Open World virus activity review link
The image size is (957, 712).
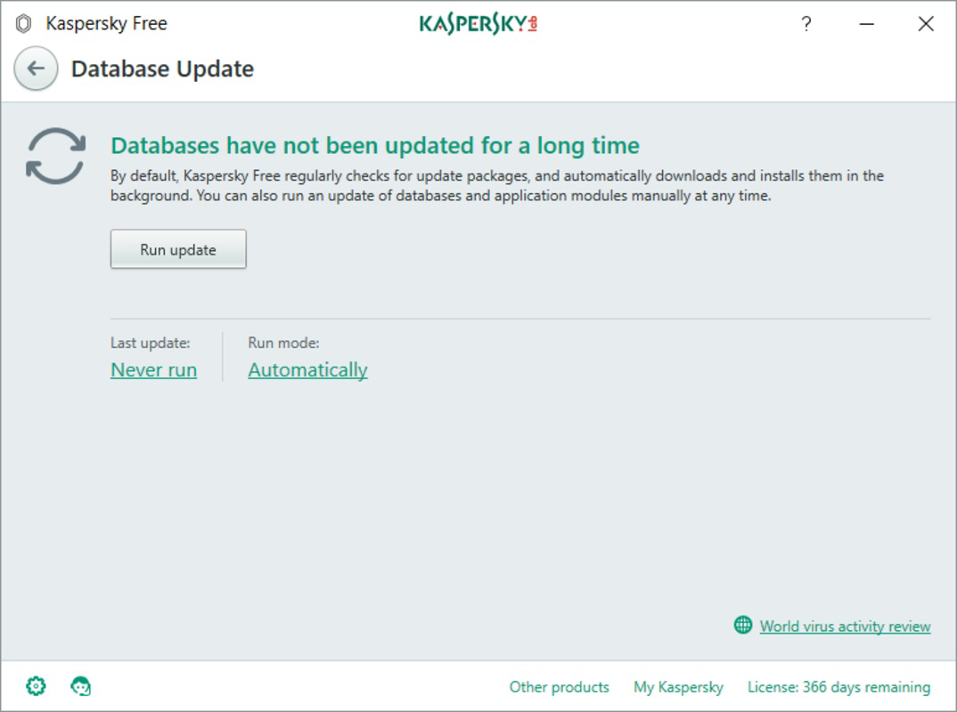(845, 626)
